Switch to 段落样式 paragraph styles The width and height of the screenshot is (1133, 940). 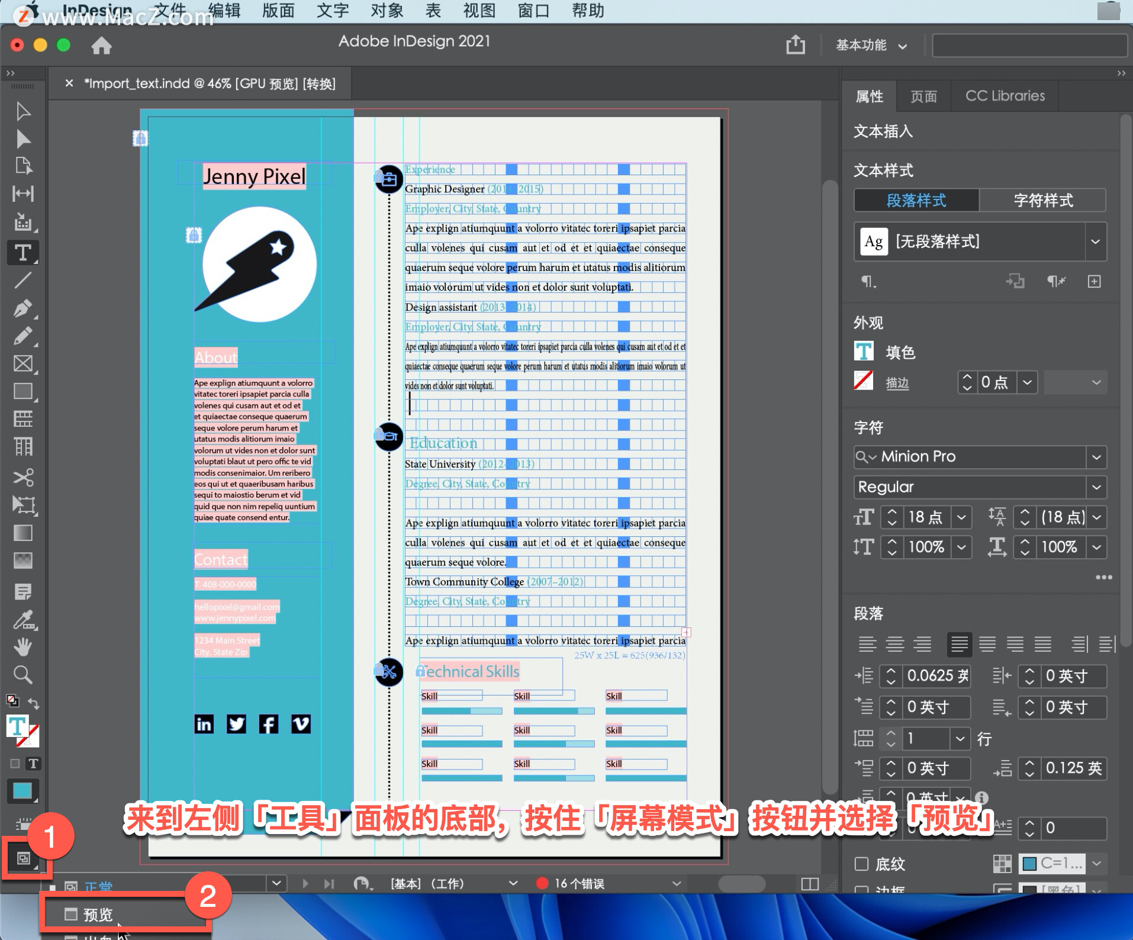pos(916,200)
